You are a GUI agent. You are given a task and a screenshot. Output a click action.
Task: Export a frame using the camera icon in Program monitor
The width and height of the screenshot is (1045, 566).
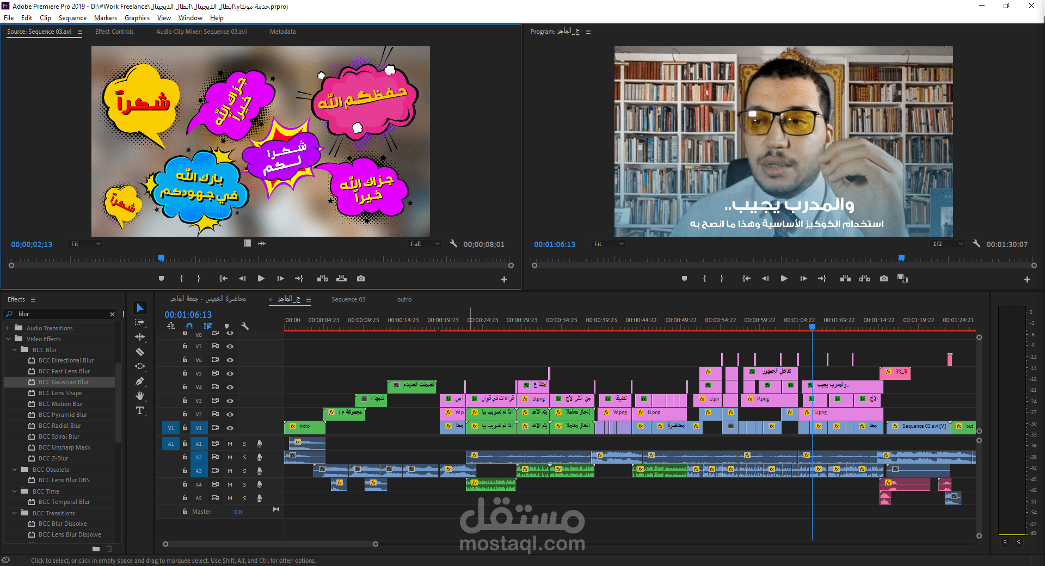tap(884, 278)
